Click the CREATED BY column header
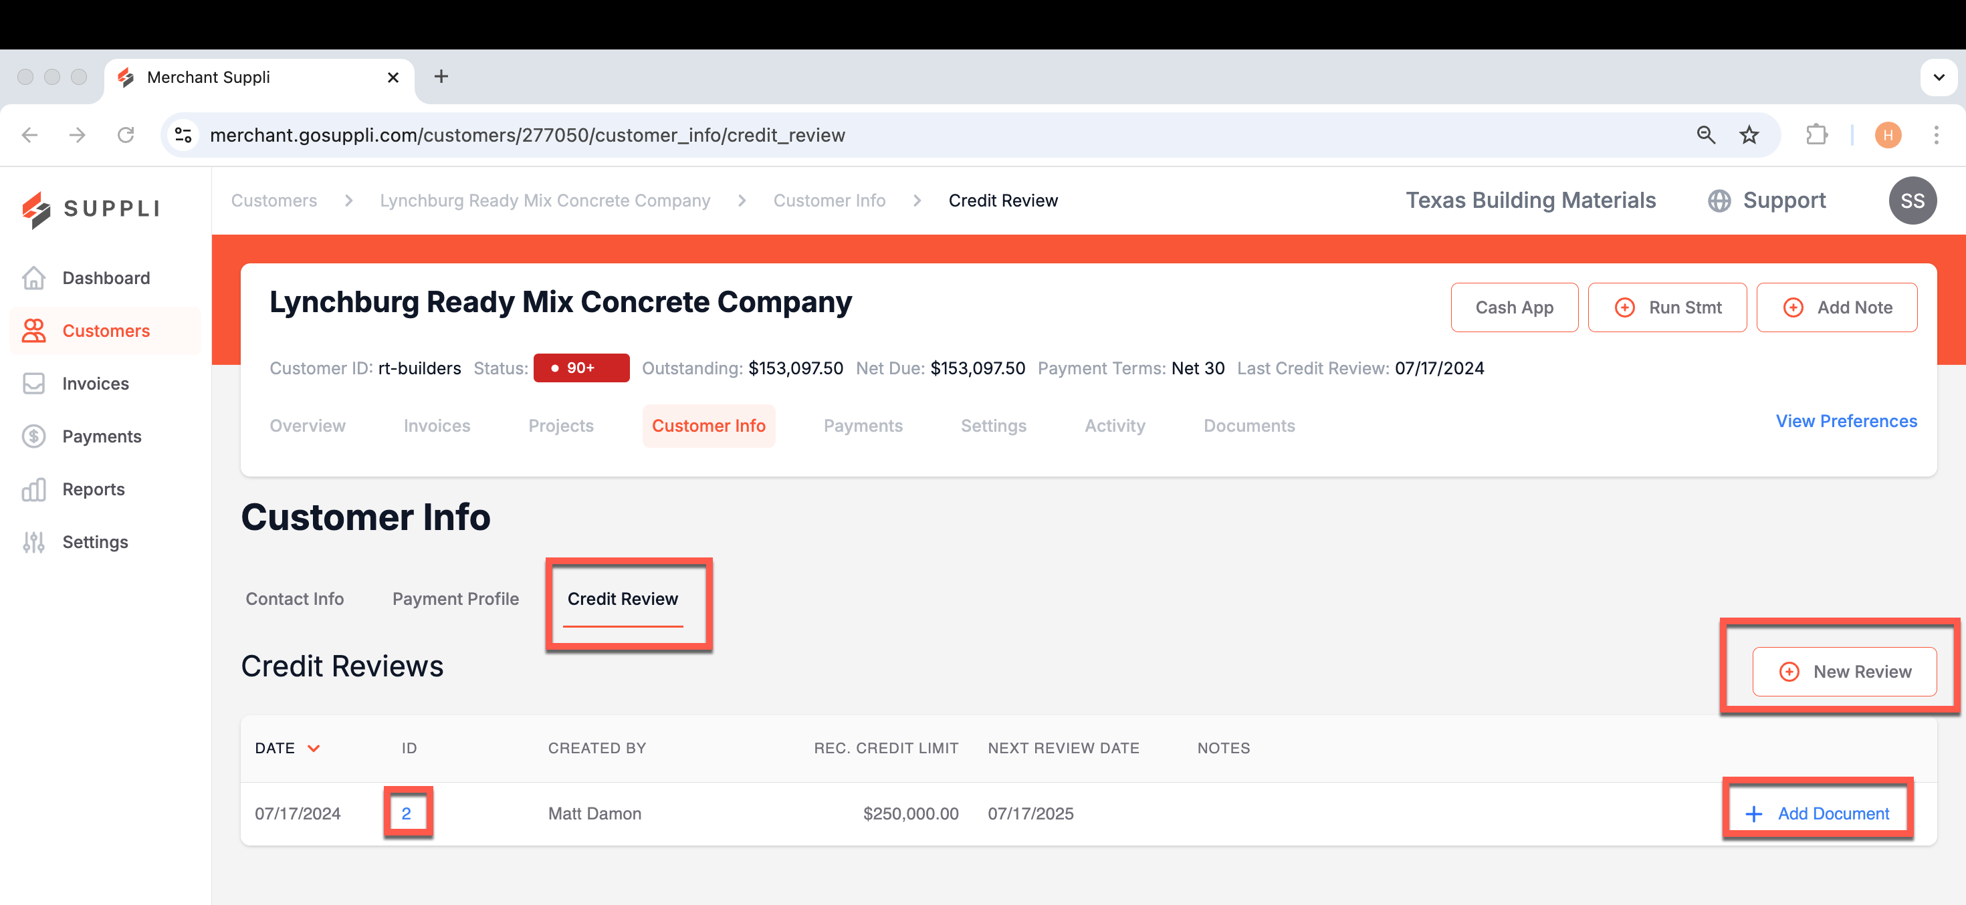Viewport: 1966px width, 905px height. pyautogui.click(x=596, y=748)
